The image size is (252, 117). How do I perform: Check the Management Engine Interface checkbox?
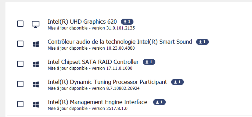click(x=20, y=104)
